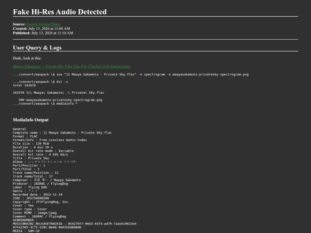The height and width of the screenshot is (233, 311).
Task: Click the '142376 11\ Maaya\ Sakamoto' file listing
Action: [x=58, y=93]
